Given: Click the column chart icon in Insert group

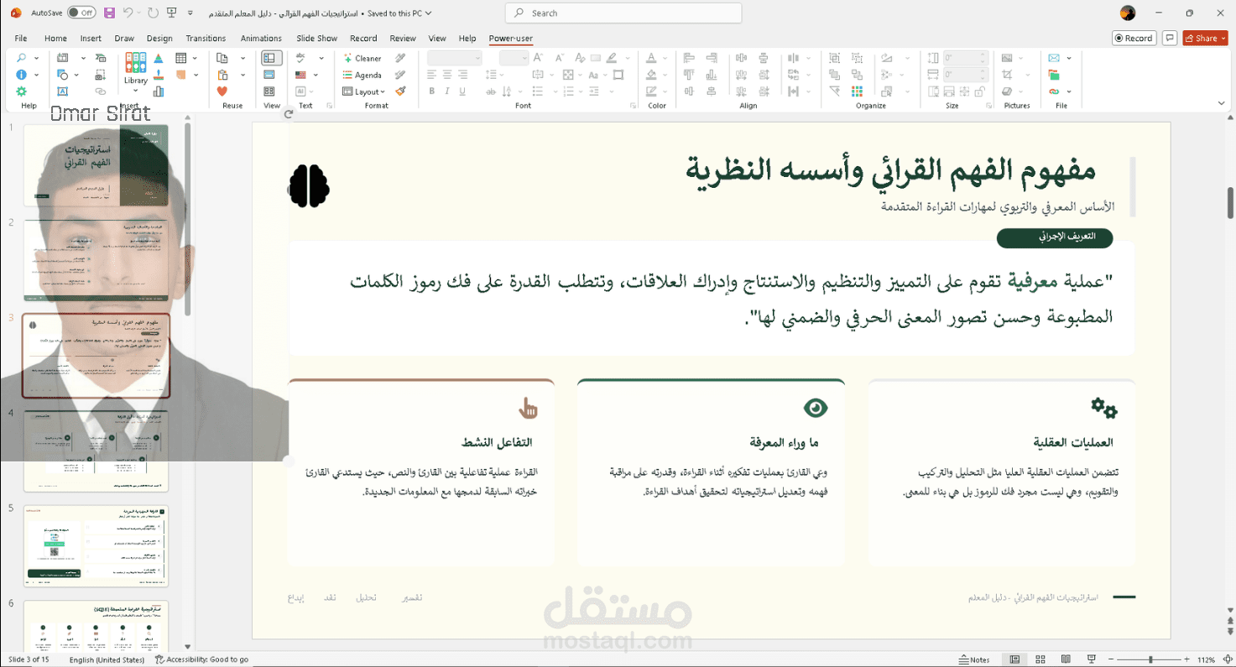Looking at the screenshot, I should (159, 91).
